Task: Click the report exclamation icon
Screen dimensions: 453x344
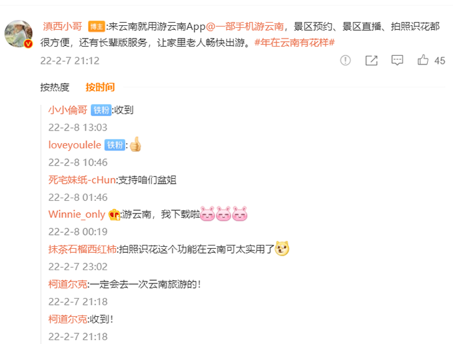Action: [345, 61]
